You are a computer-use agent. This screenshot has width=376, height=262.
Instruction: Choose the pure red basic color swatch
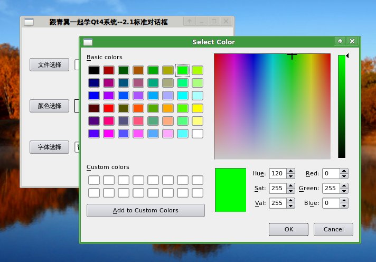coord(109,108)
